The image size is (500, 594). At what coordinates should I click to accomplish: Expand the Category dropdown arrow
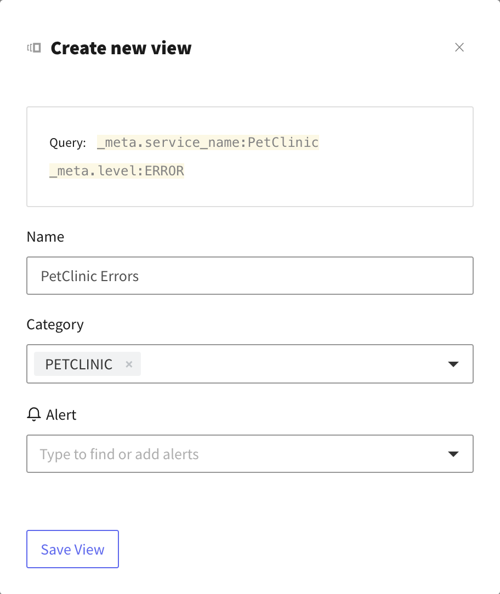453,364
